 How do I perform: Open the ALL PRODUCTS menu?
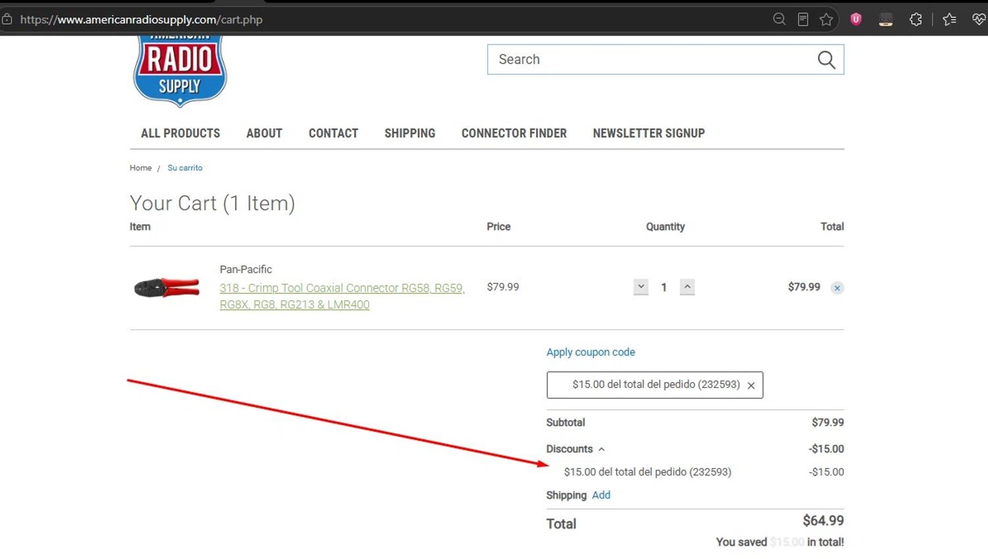[x=180, y=133]
